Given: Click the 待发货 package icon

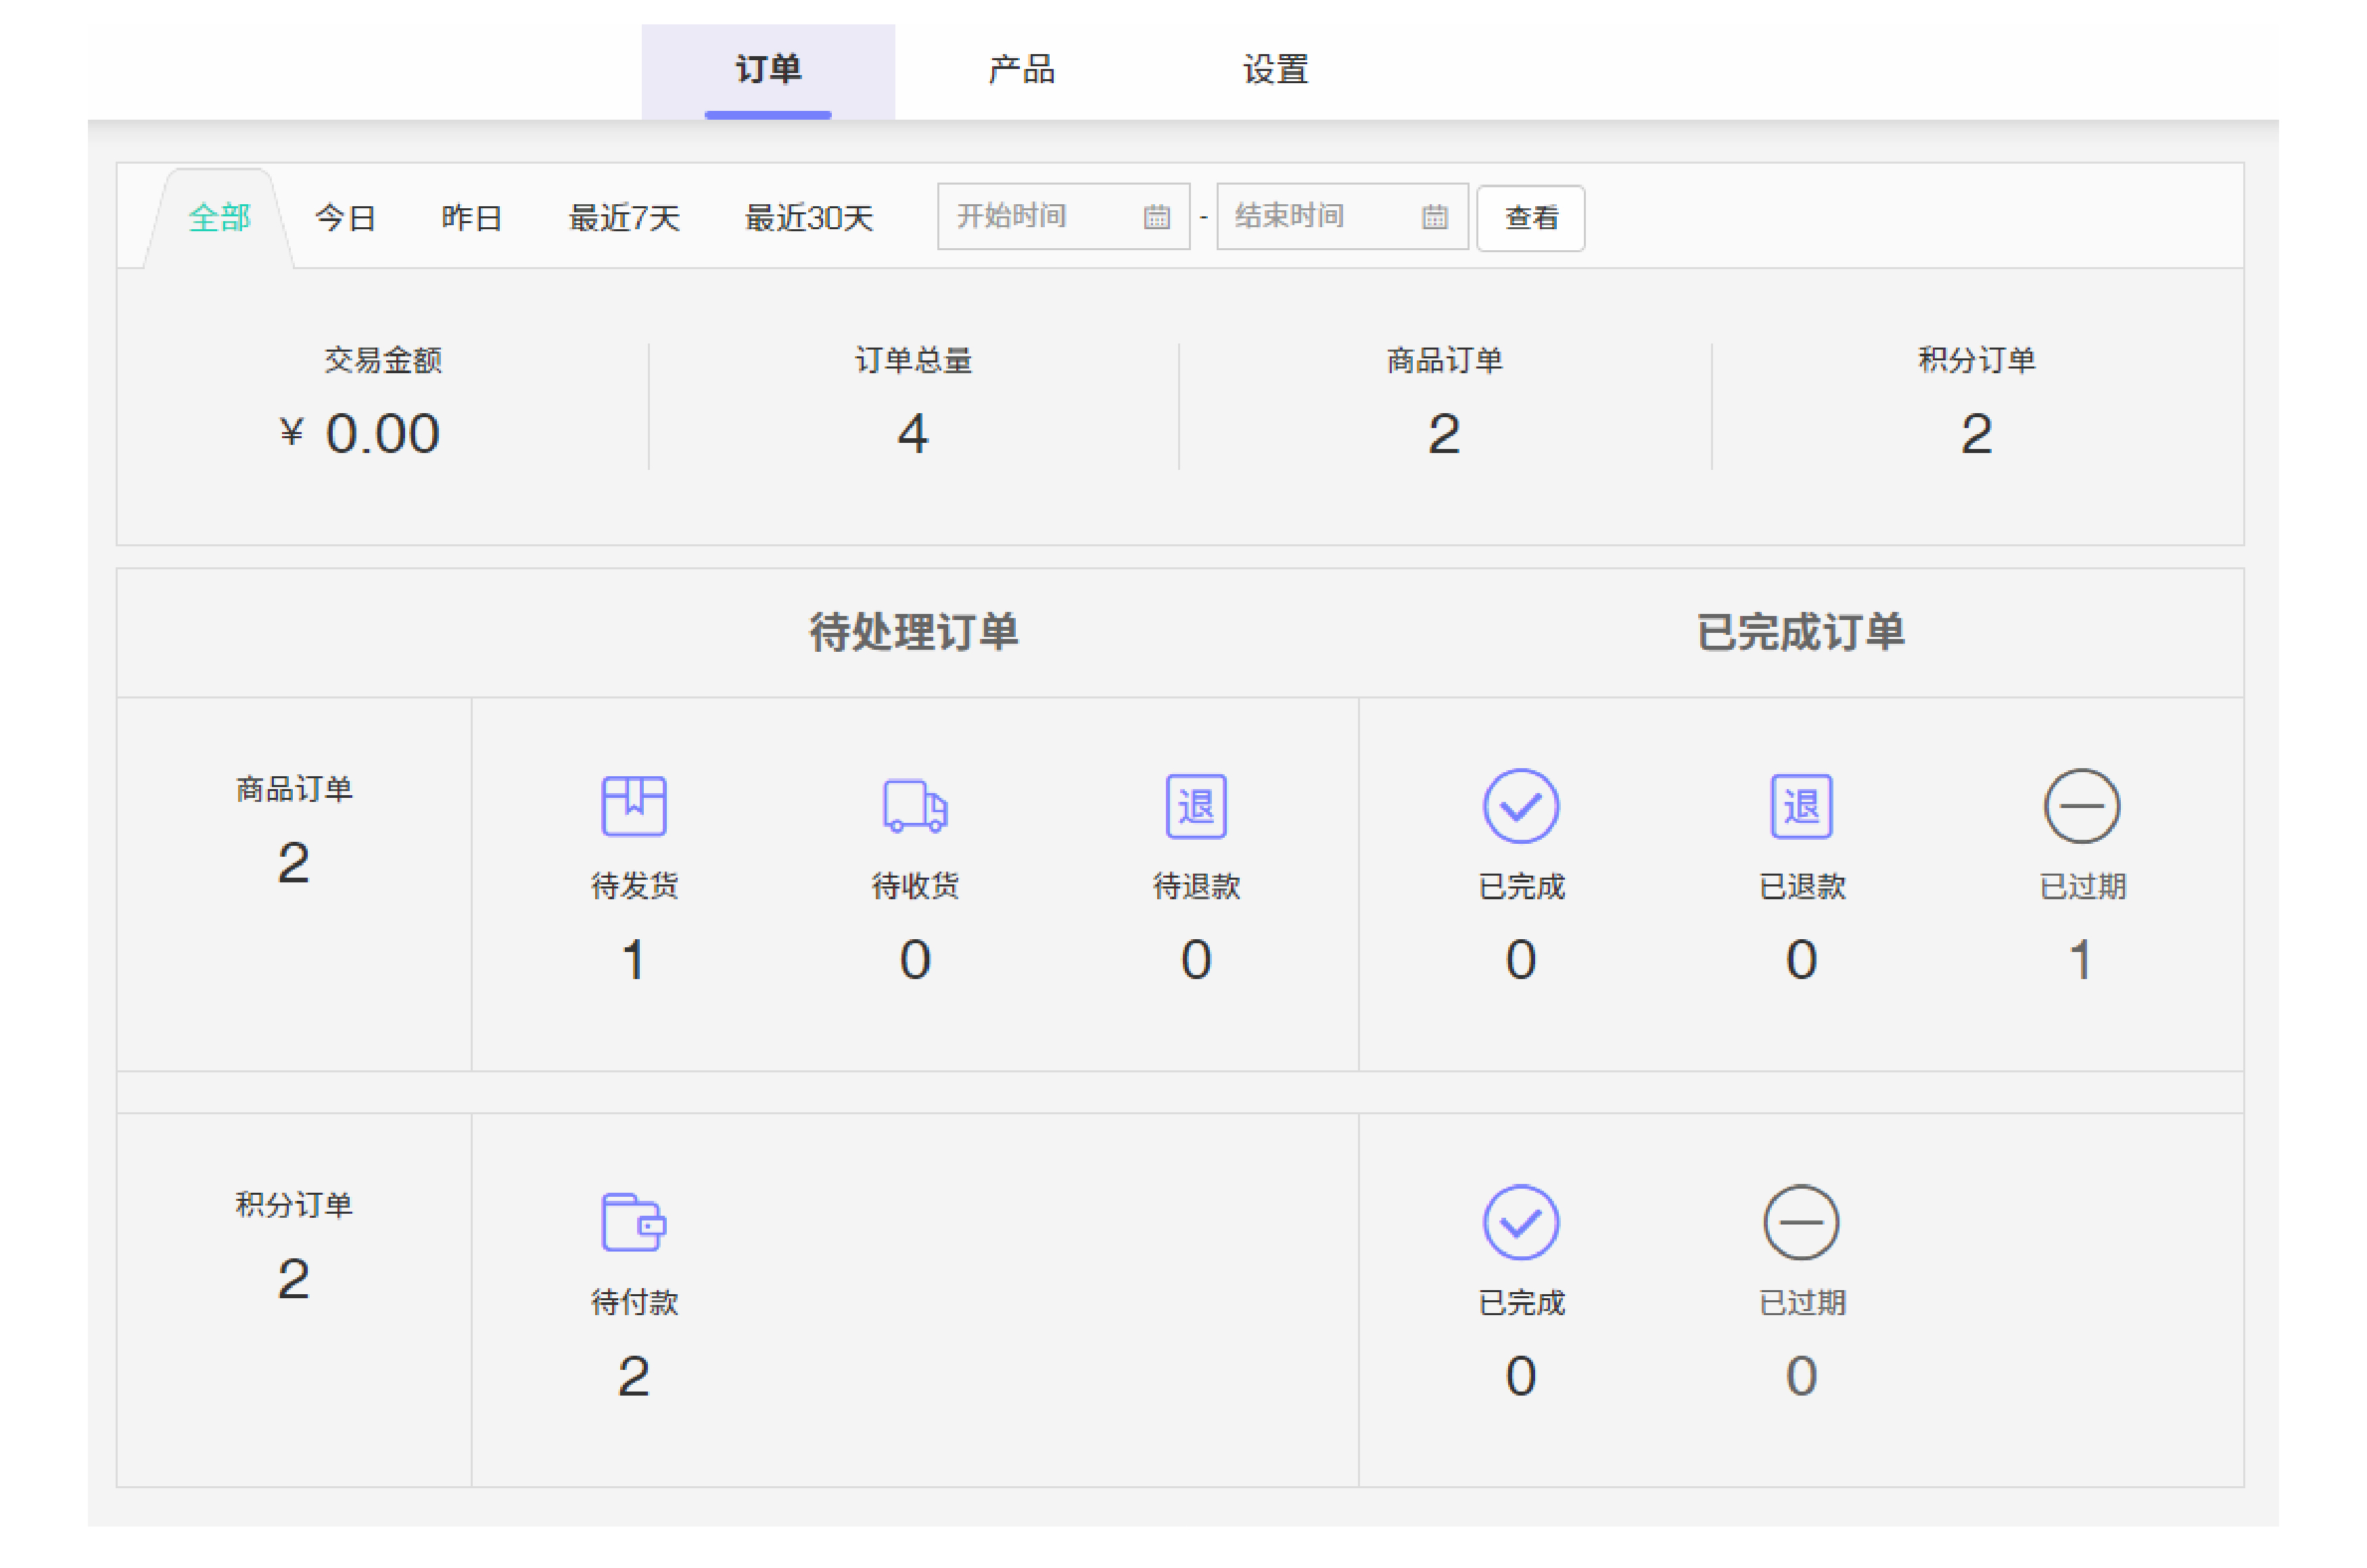Looking at the screenshot, I should tap(633, 806).
